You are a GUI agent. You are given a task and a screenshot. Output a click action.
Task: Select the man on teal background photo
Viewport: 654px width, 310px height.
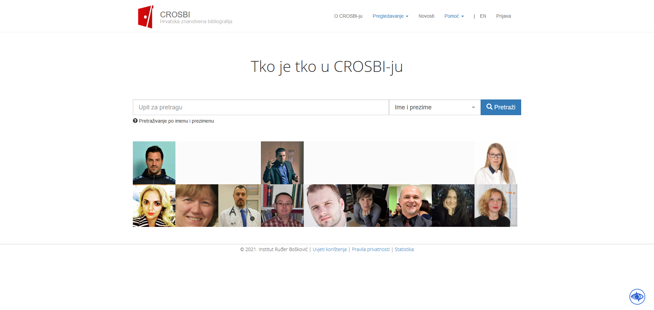(x=154, y=163)
